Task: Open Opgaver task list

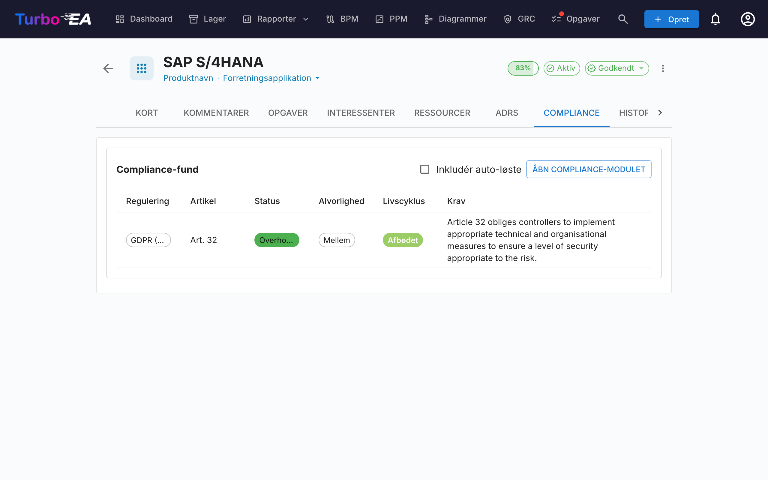Action: click(576, 19)
